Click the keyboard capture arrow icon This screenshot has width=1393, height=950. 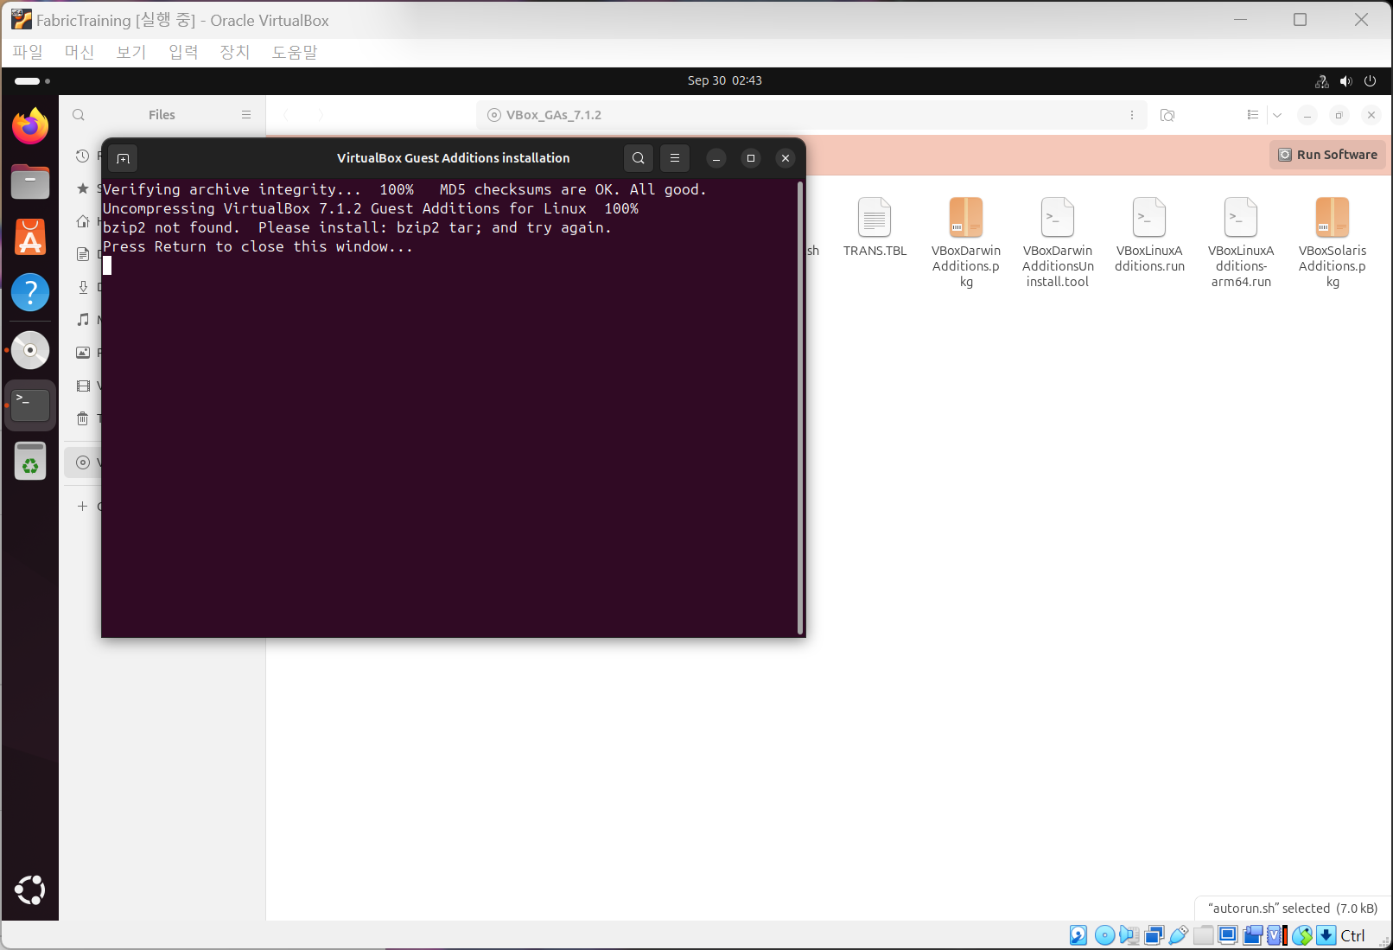[1326, 935]
